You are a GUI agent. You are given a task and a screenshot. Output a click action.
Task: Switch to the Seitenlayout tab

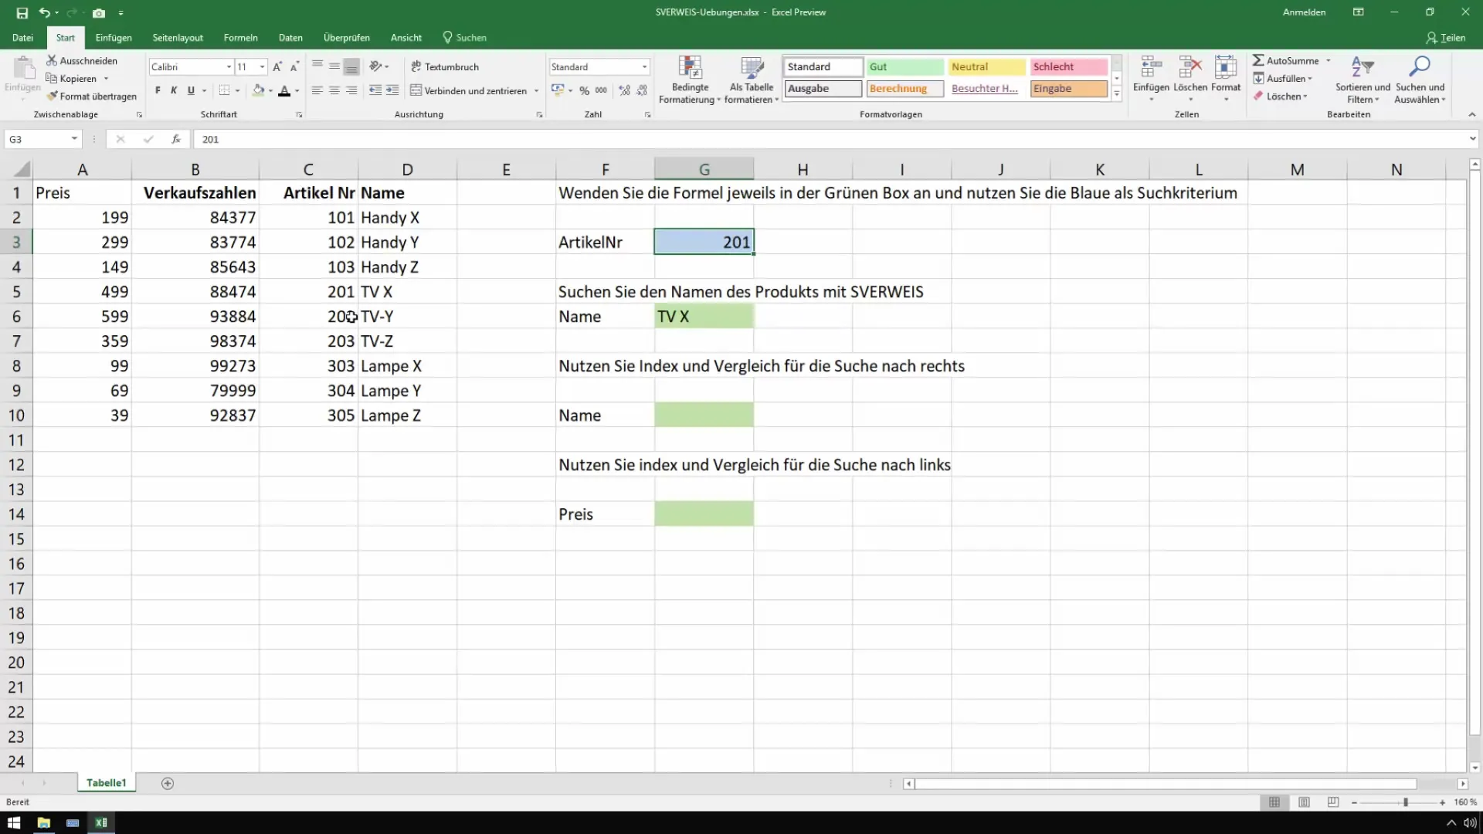(178, 37)
